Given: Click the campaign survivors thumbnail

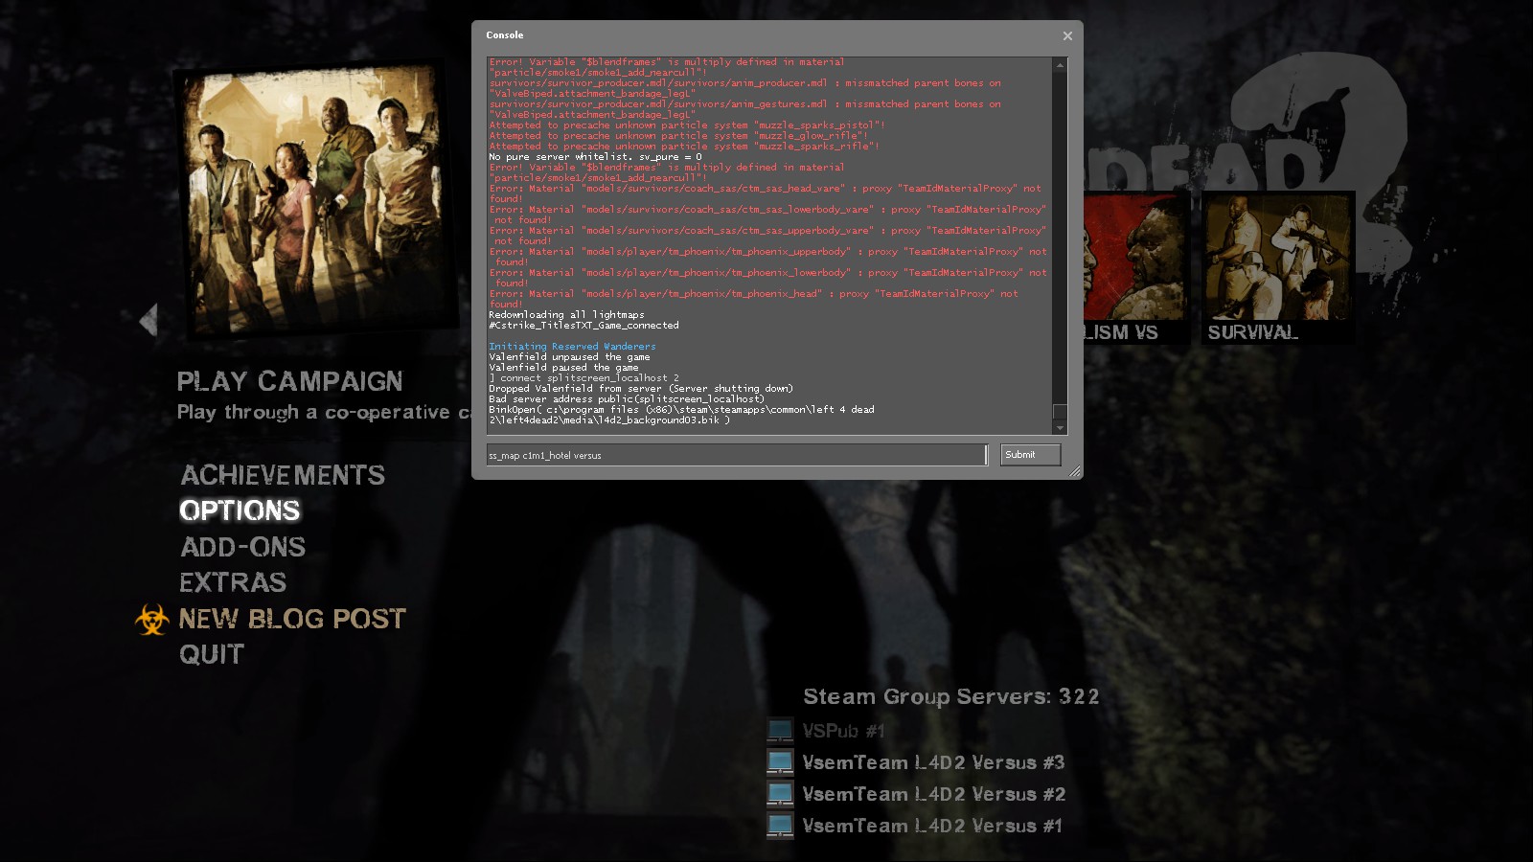Looking at the screenshot, I should coord(313,201).
